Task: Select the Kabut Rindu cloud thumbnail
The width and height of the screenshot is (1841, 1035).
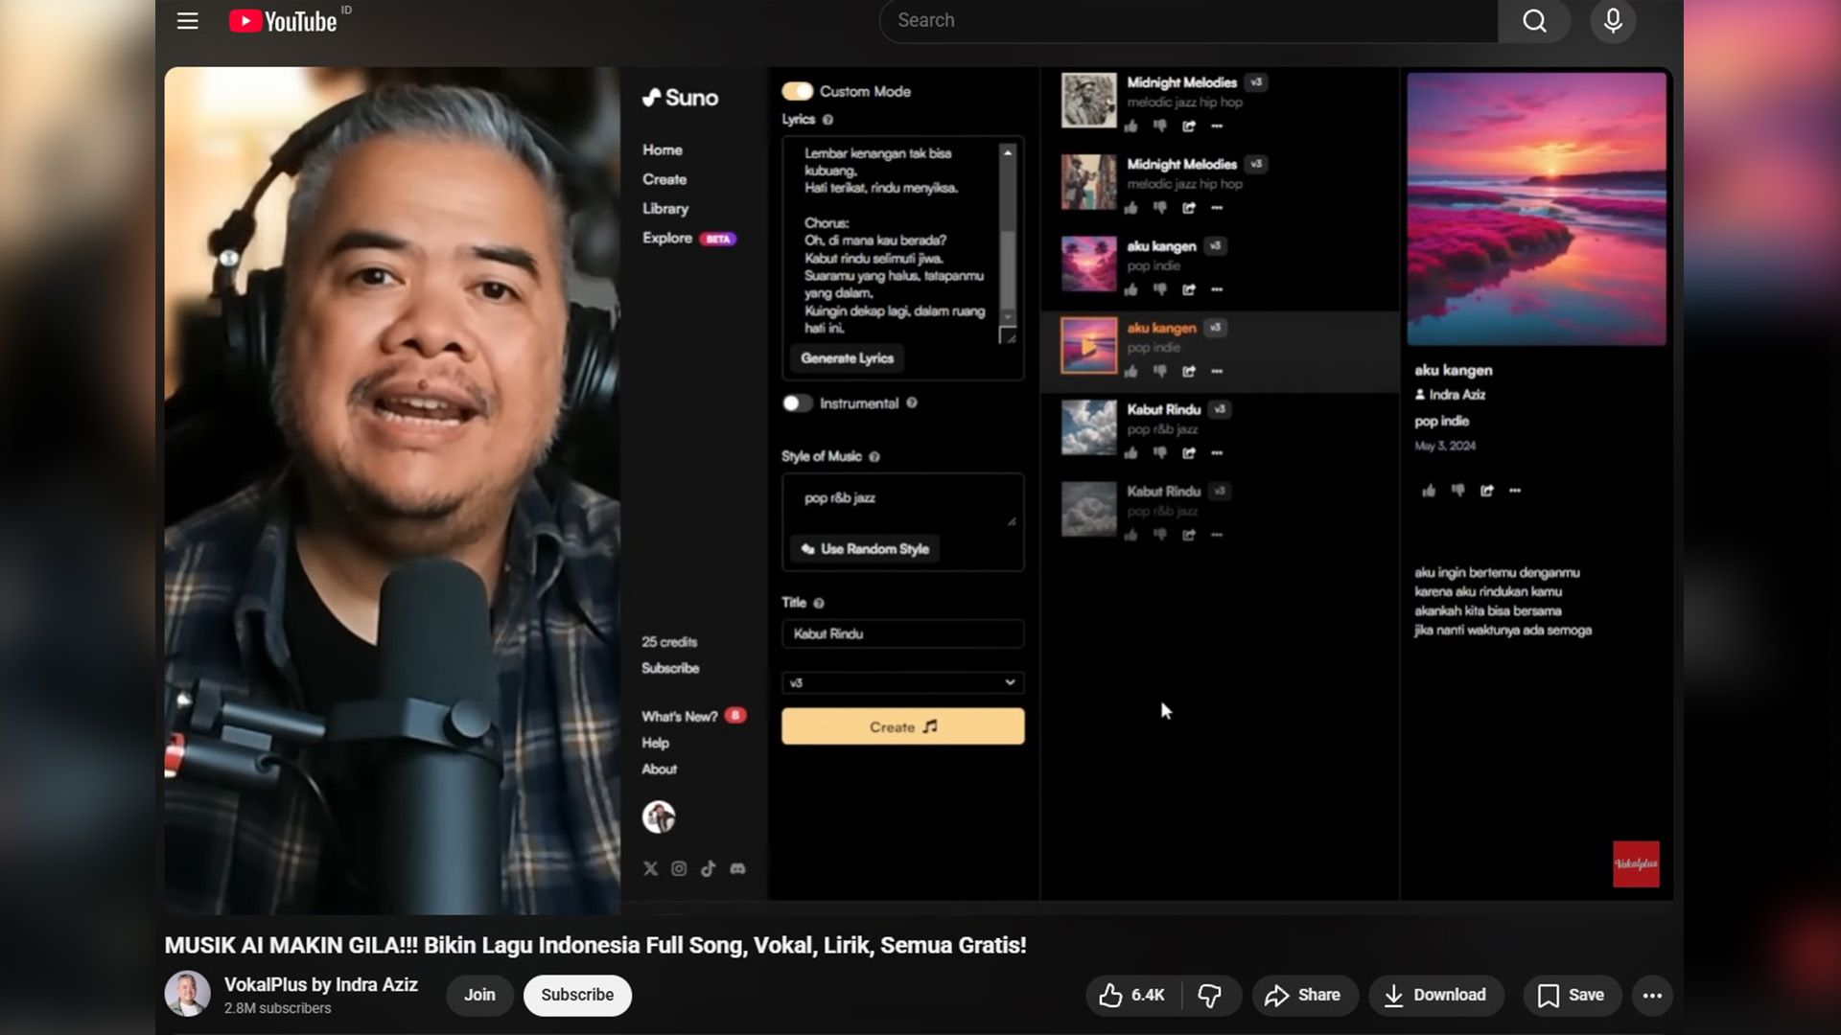Action: pos(1088,427)
